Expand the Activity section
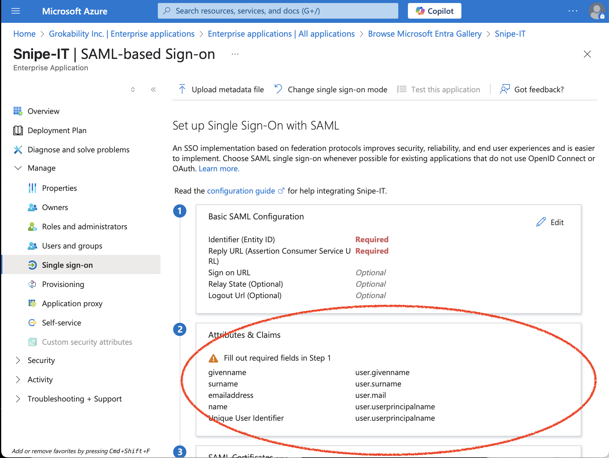This screenshot has width=609, height=458. 18,380
